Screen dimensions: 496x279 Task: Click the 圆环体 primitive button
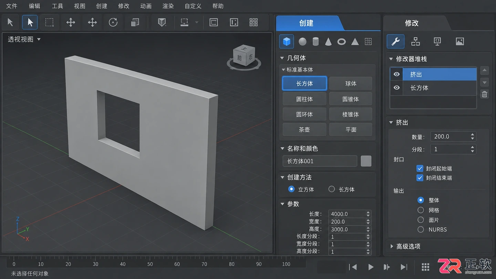pos(304,114)
